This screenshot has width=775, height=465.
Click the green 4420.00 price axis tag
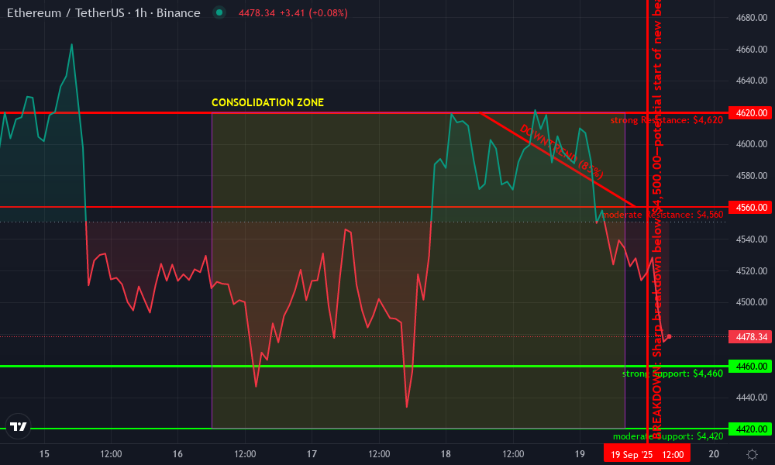[751, 429]
